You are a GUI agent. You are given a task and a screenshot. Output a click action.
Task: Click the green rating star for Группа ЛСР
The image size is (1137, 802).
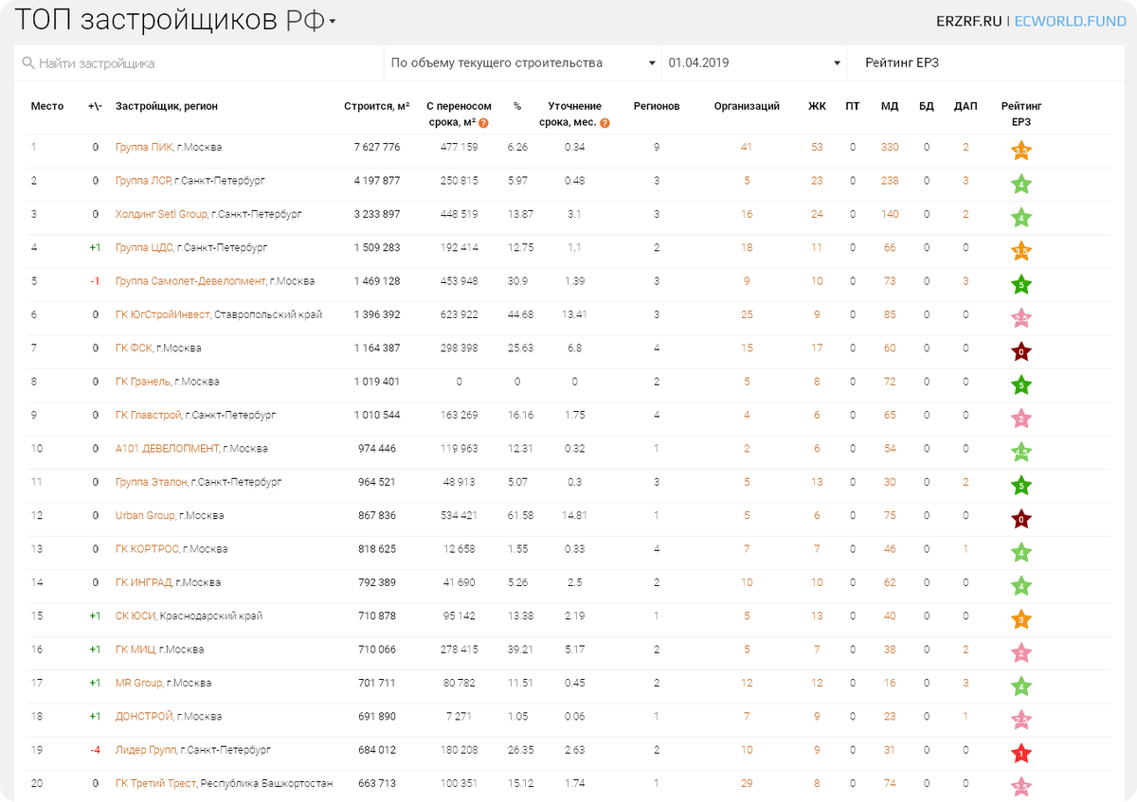pos(1021,185)
